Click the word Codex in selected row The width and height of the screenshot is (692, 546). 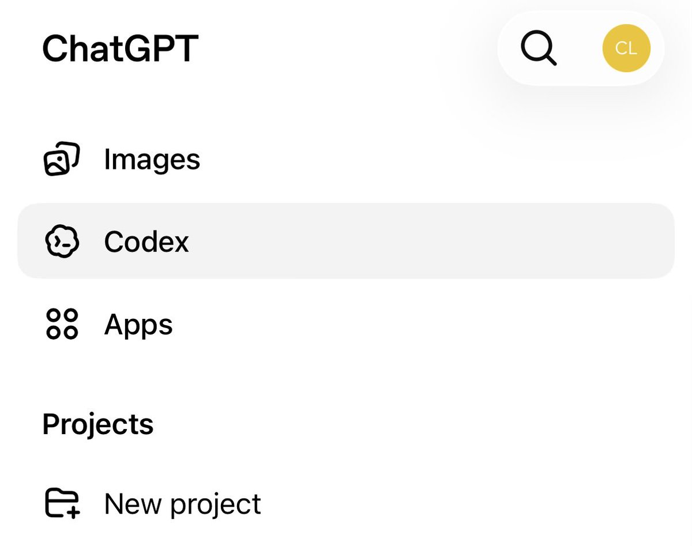(146, 242)
